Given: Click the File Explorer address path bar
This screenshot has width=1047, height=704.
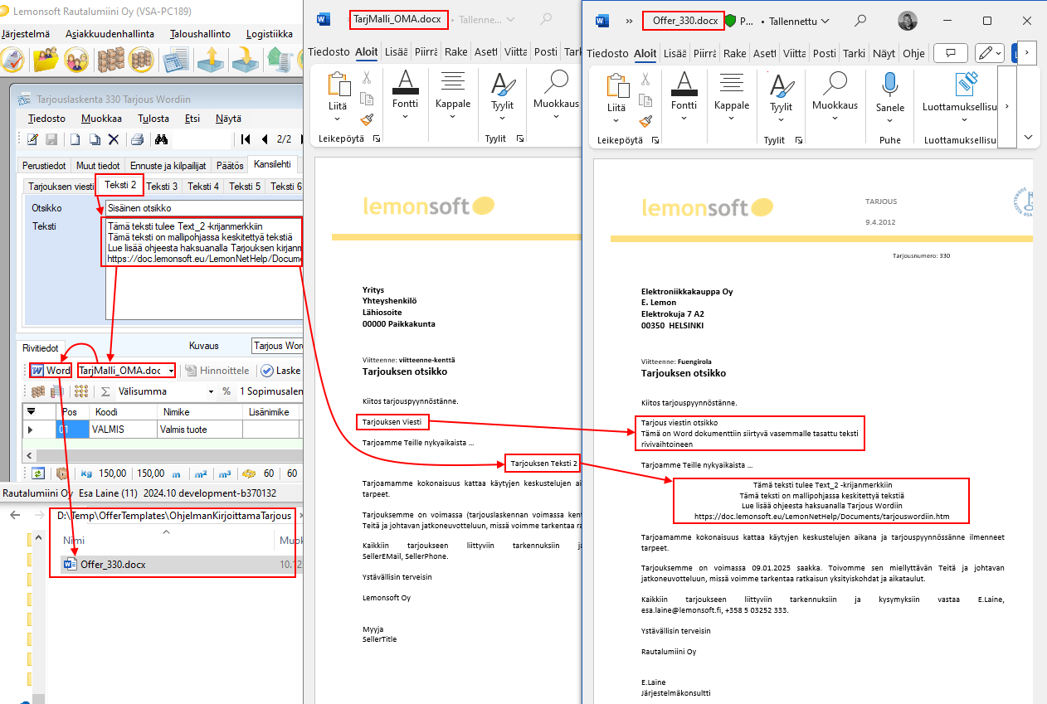Looking at the screenshot, I should coord(173,515).
